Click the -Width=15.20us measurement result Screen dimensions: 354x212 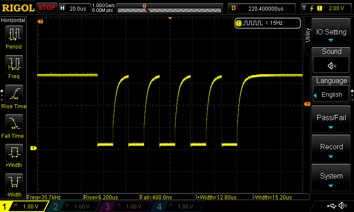click(281, 197)
